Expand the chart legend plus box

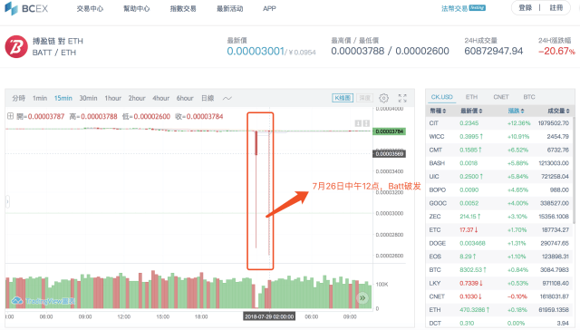[x=10, y=116]
